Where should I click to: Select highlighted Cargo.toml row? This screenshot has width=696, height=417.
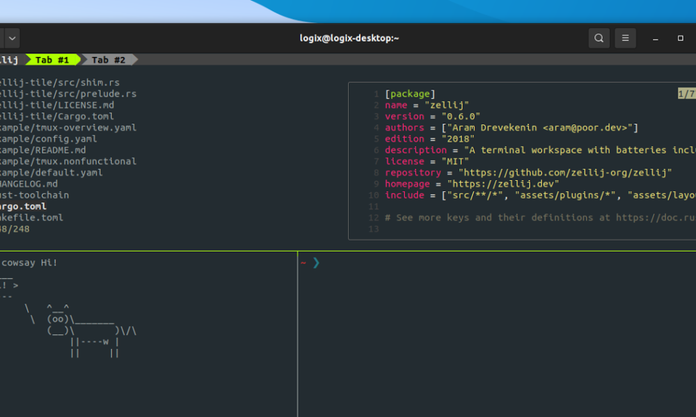23,206
